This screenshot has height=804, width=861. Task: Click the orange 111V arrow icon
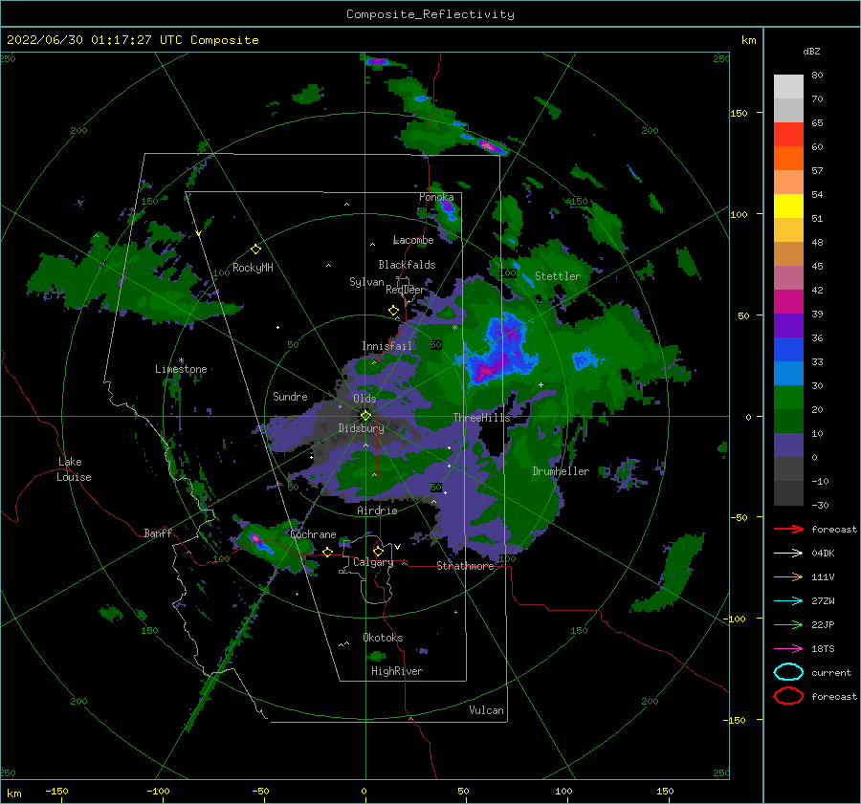788,576
